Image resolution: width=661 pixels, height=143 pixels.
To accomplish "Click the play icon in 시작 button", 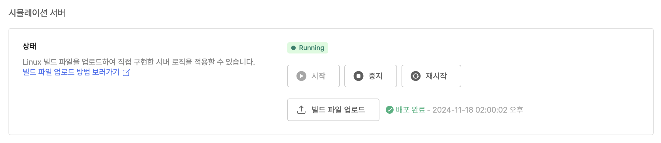I will (x=301, y=76).
